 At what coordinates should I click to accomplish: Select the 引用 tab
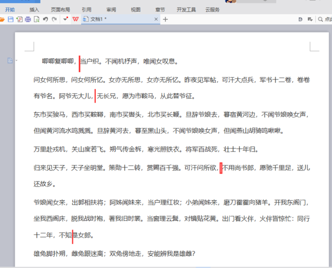pyautogui.click(x=87, y=10)
